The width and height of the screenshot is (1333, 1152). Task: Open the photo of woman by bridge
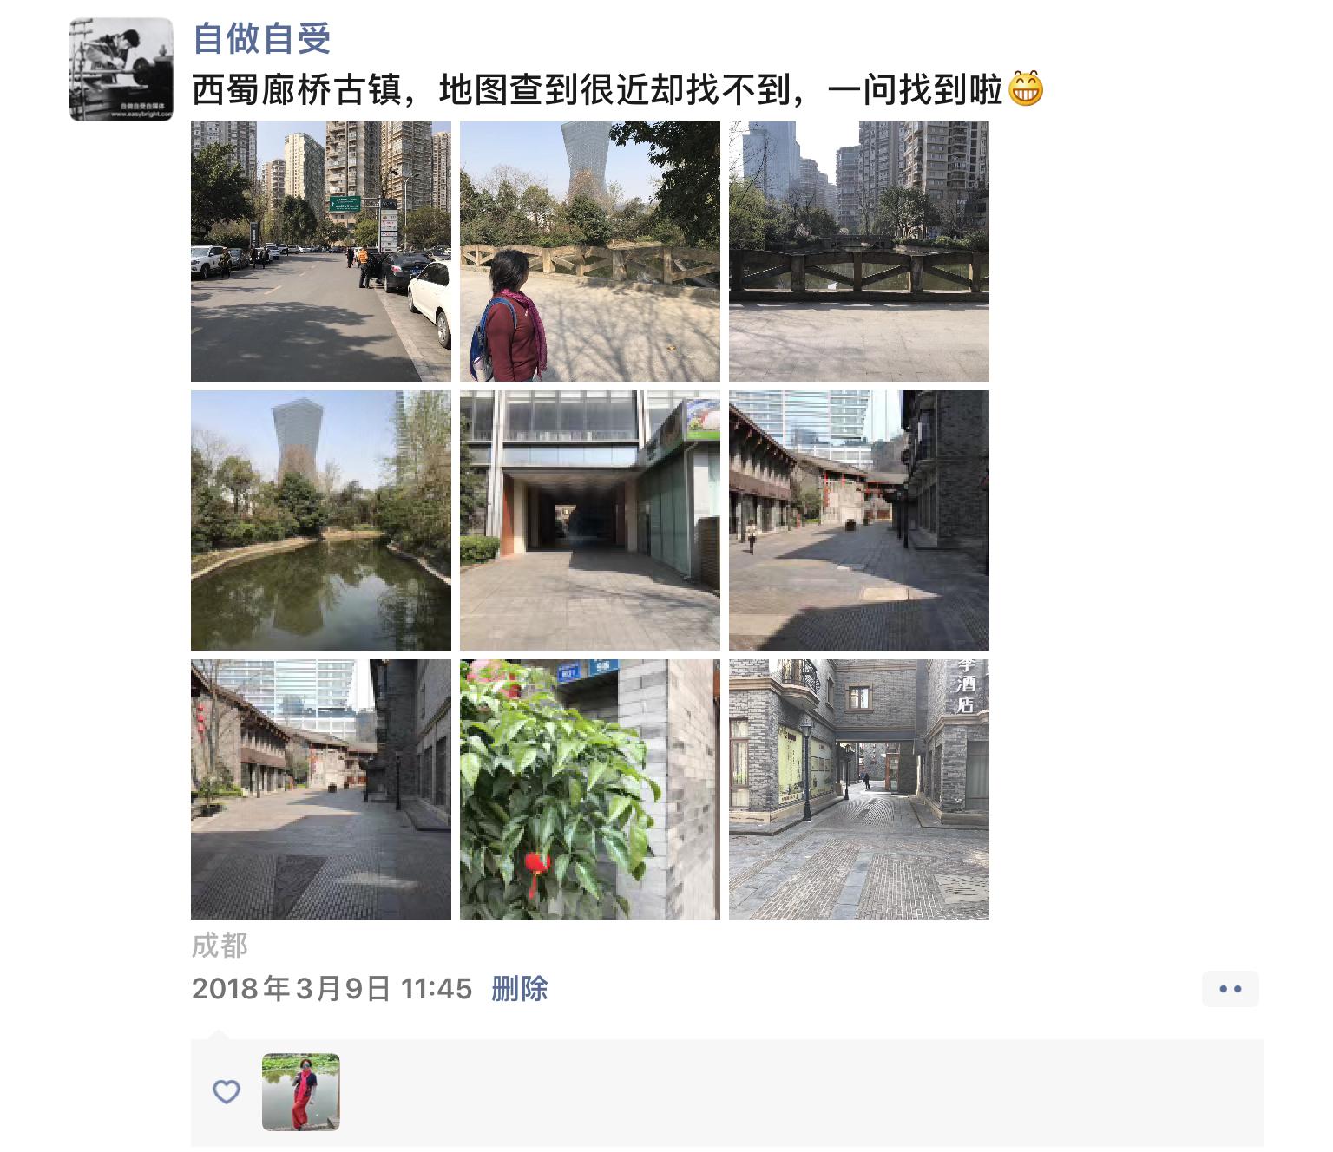[x=590, y=252]
